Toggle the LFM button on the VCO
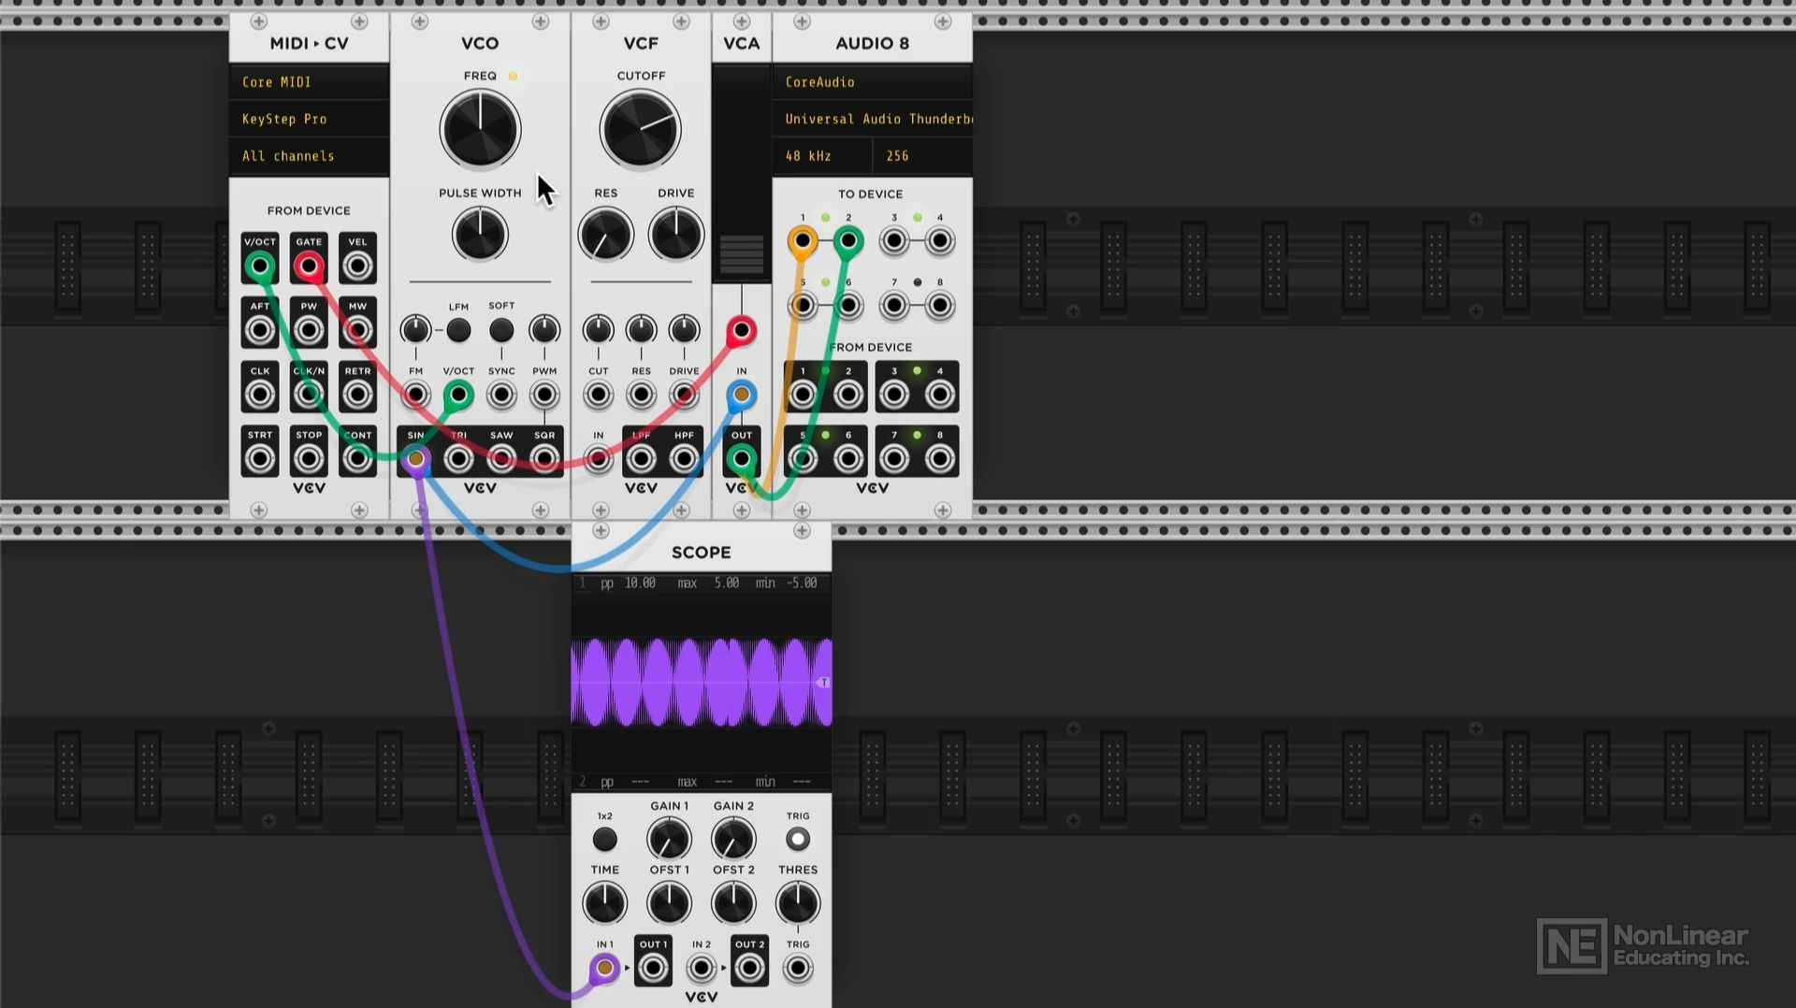The height and width of the screenshot is (1008, 1796). tap(458, 330)
